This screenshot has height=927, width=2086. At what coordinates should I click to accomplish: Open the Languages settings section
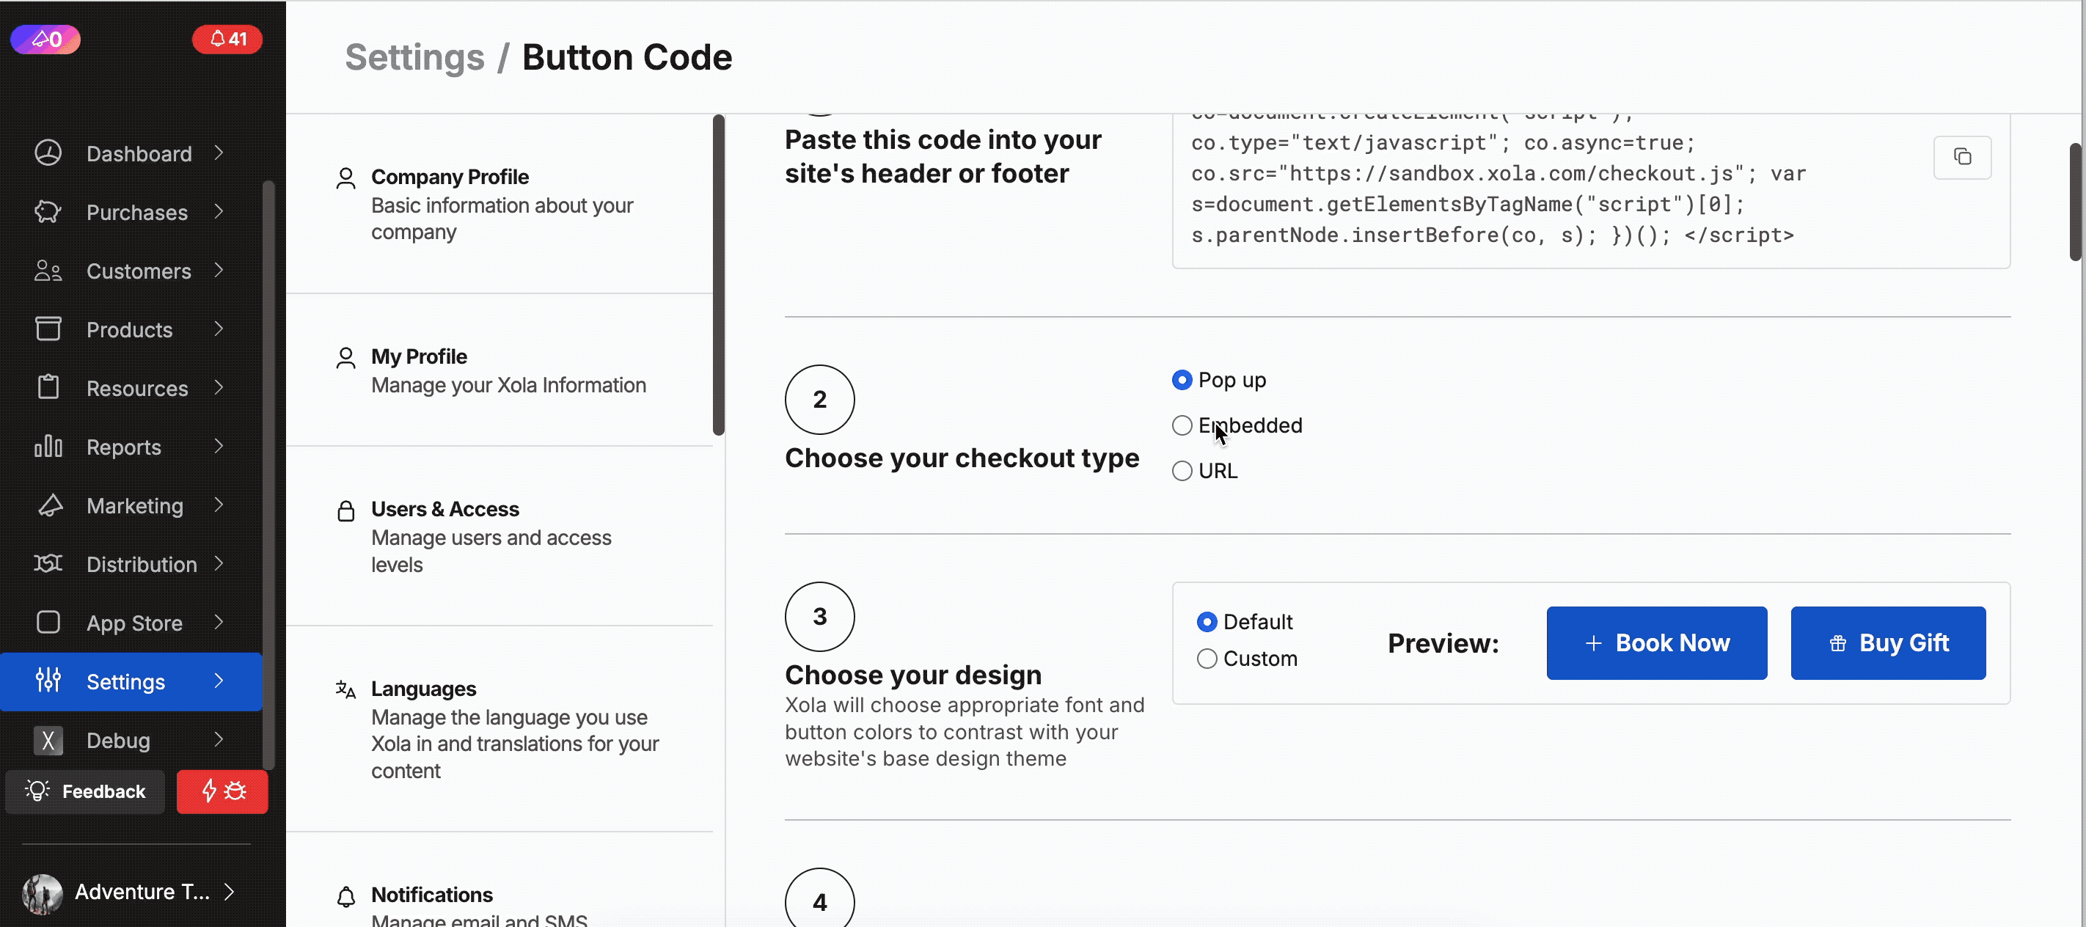[x=499, y=729]
